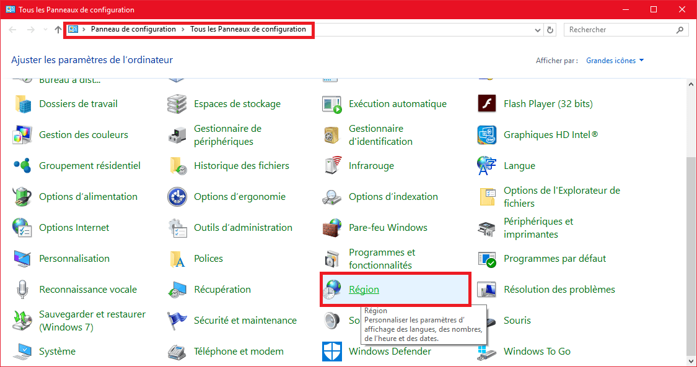Image resolution: width=697 pixels, height=367 pixels.
Task: Open the Afficher par Grandes icônes dropdown
Action: click(615, 61)
